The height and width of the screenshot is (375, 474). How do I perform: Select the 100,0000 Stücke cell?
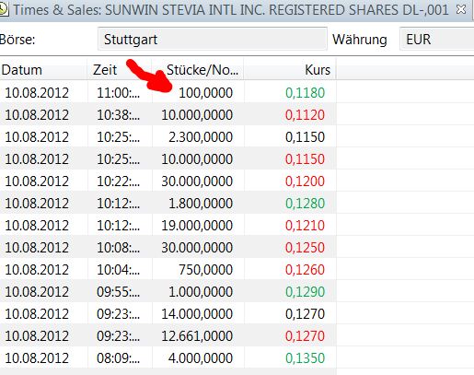(205, 93)
